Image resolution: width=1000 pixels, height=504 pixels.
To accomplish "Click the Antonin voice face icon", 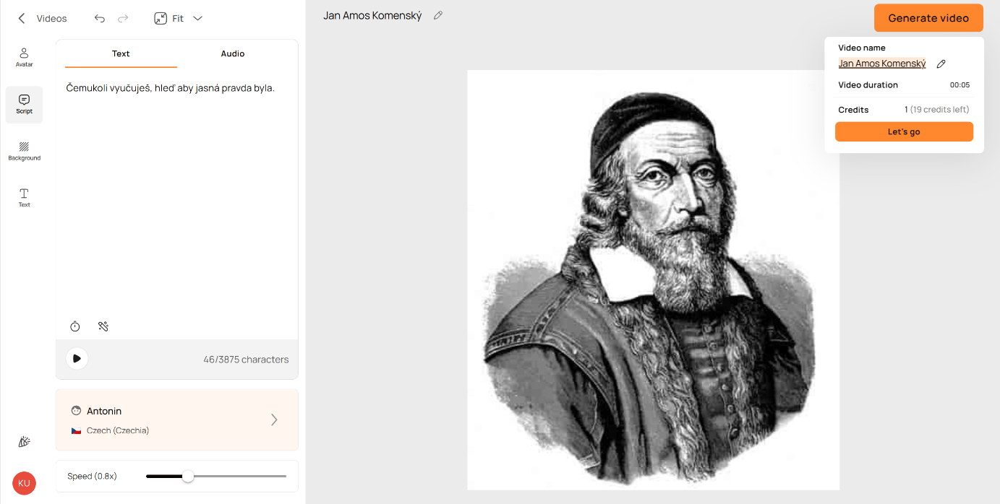I will click(76, 411).
